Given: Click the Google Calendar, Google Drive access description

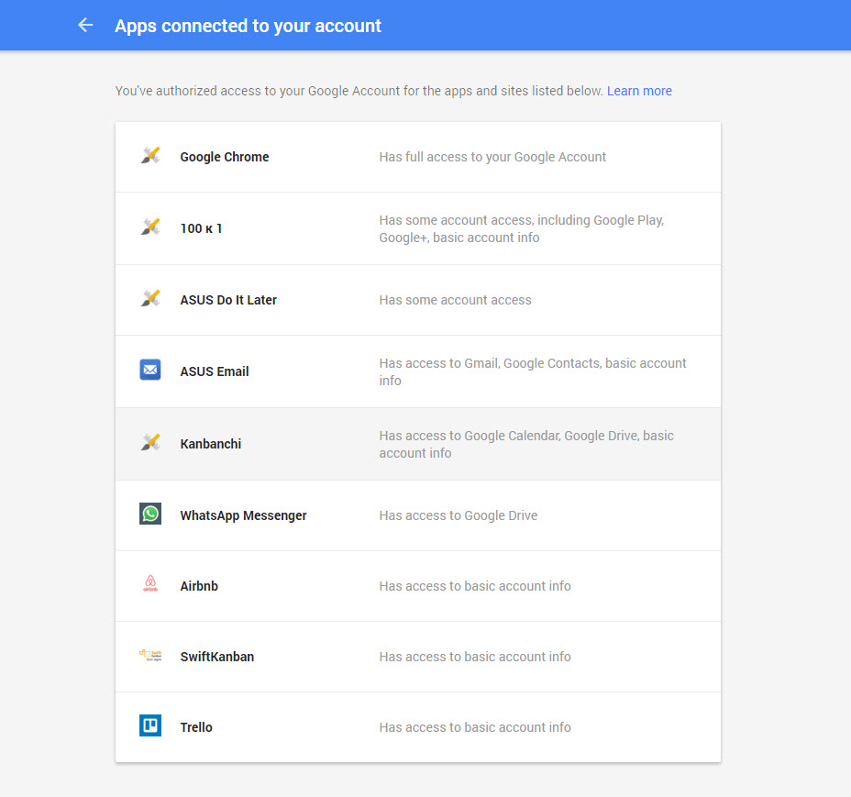Looking at the screenshot, I should click(x=526, y=444).
